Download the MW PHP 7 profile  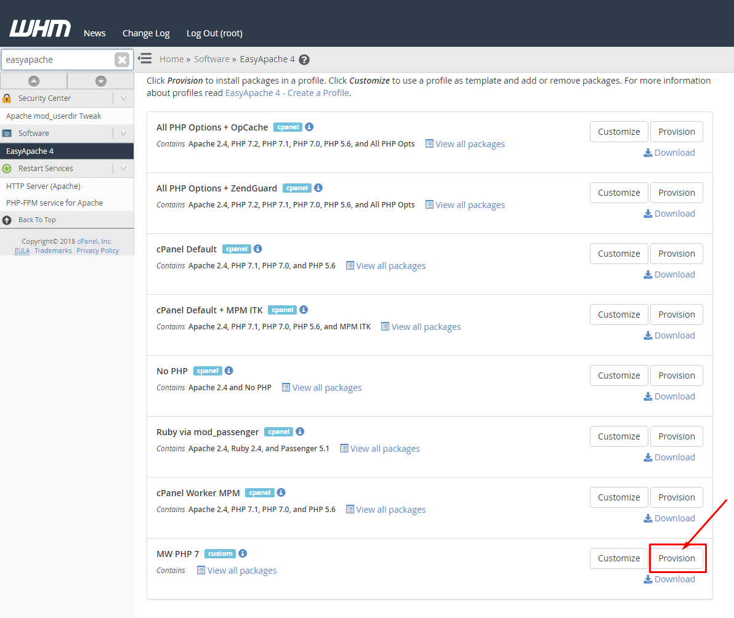tap(669, 579)
